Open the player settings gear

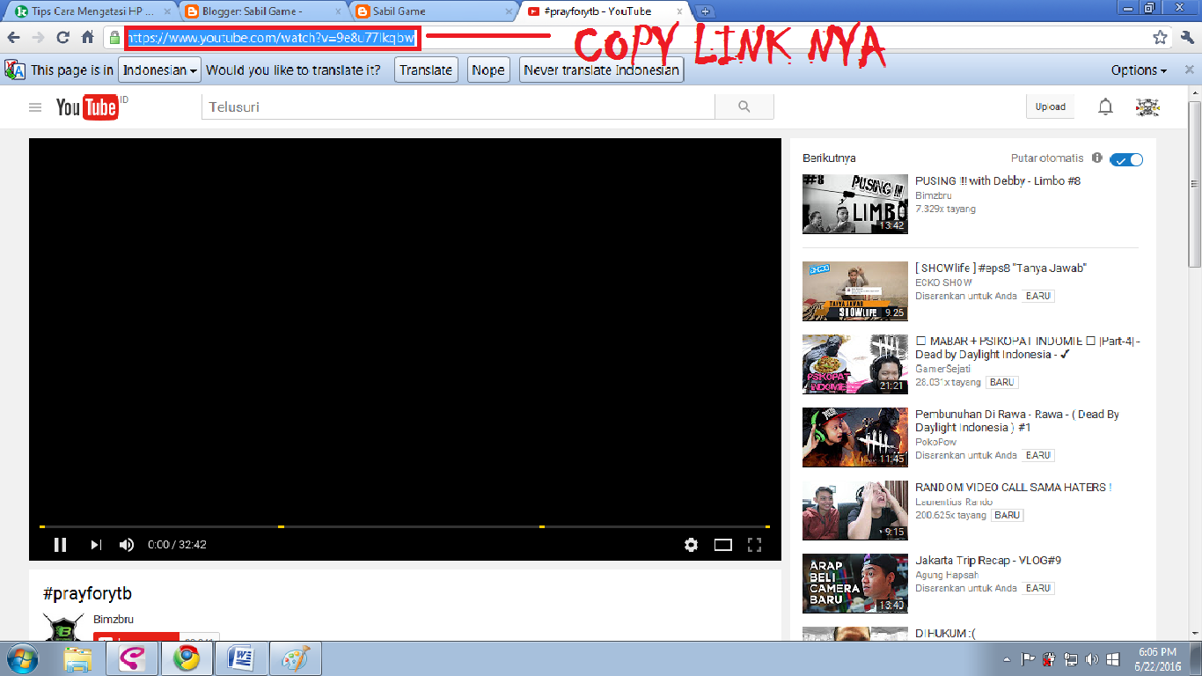[x=691, y=545]
